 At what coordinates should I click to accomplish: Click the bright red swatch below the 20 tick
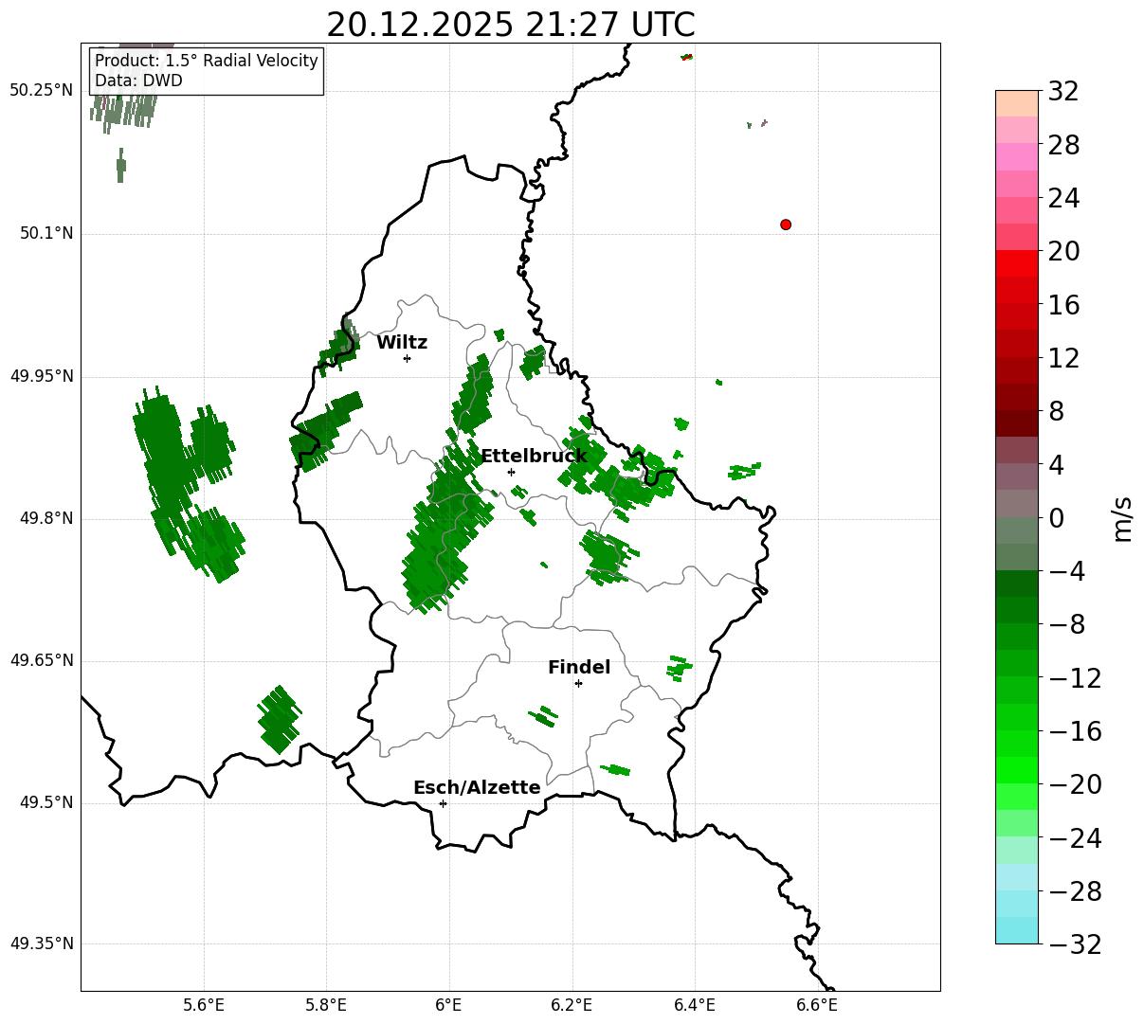pyautogui.click(x=1017, y=263)
